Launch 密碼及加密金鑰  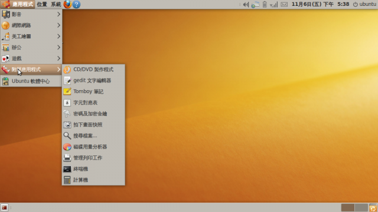pyautogui.click(x=93, y=114)
